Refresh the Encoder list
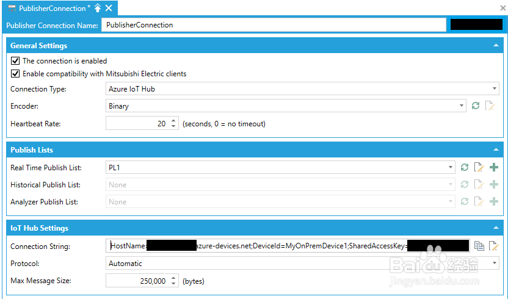The image size is (508, 299). click(x=475, y=106)
